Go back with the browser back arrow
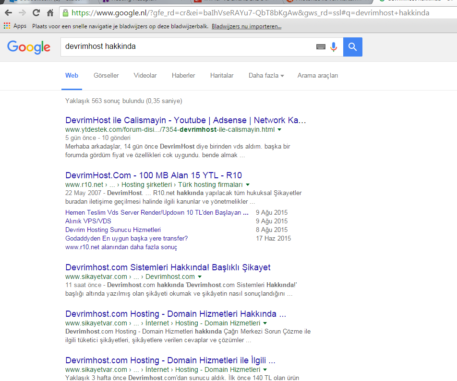Image resolution: width=457 pixels, height=381 pixels. [x=9, y=13]
